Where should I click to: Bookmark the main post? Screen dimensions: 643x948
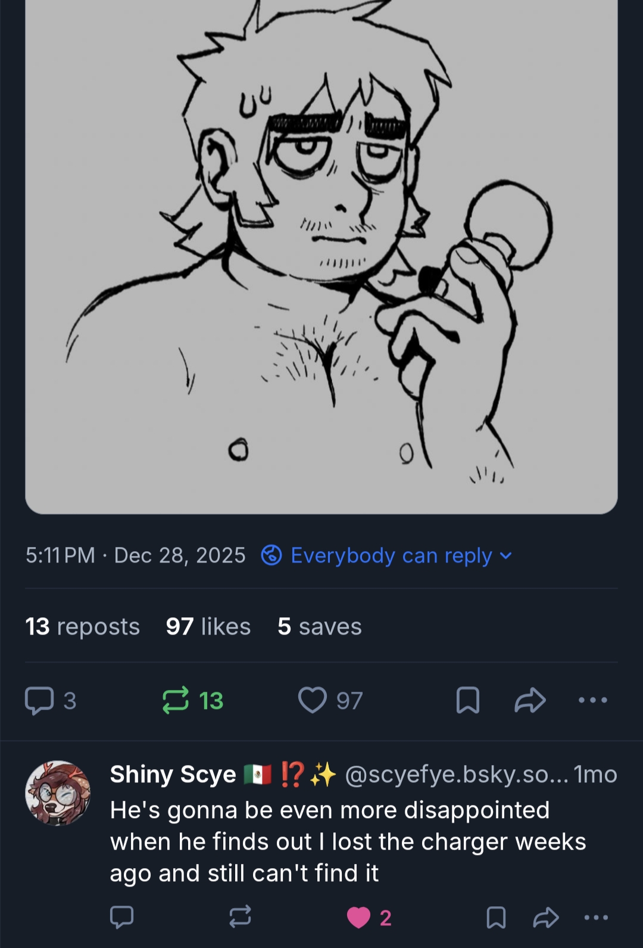coord(467,700)
